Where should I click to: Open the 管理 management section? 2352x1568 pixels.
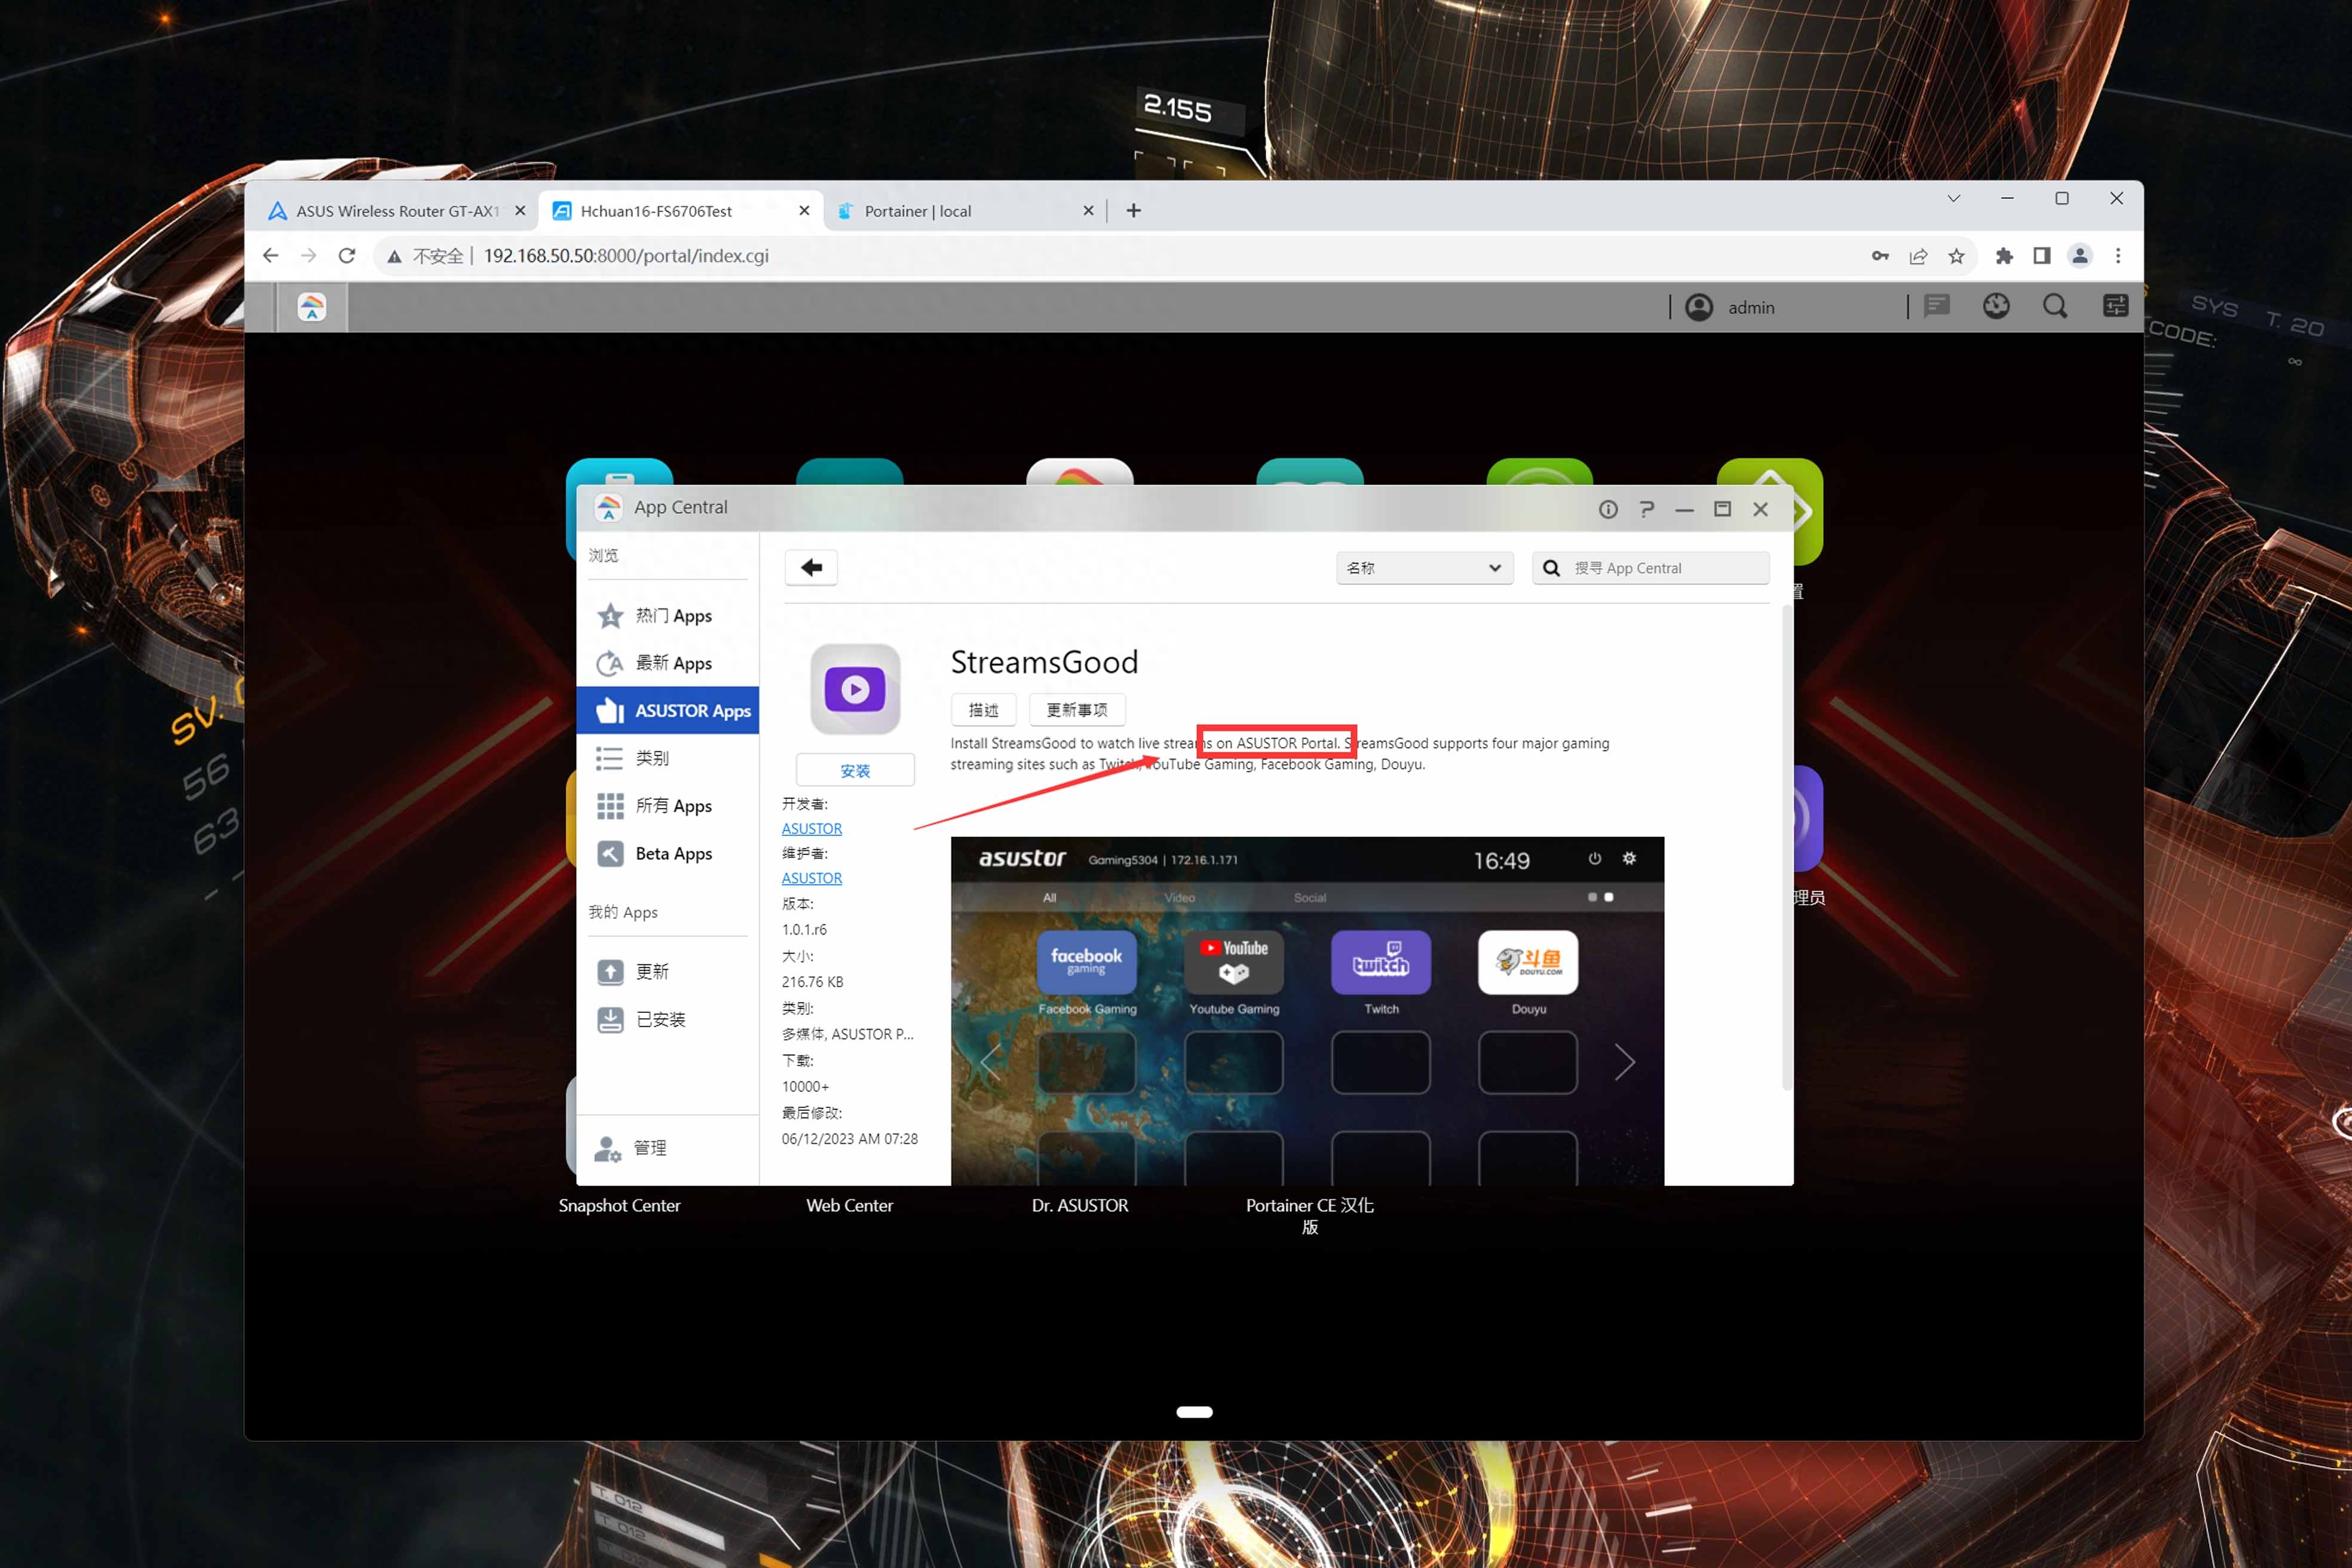[x=667, y=1148]
